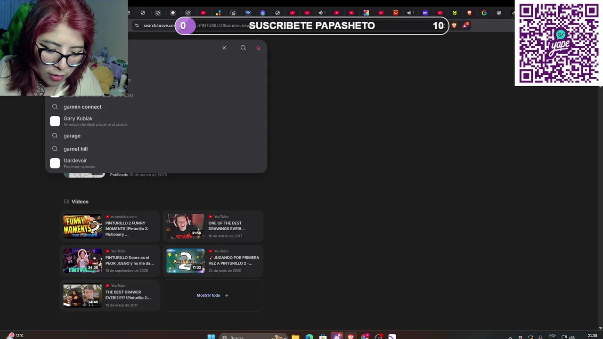603x339 pixels.
Task: Switch to the red Pocket-style icon tab
Action: point(396,13)
